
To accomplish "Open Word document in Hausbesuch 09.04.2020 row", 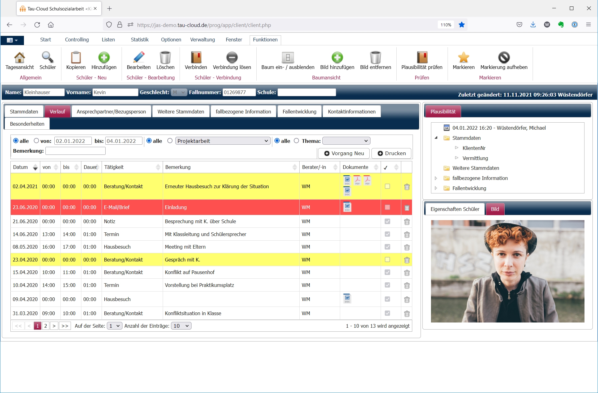I will click(x=347, y=298).
